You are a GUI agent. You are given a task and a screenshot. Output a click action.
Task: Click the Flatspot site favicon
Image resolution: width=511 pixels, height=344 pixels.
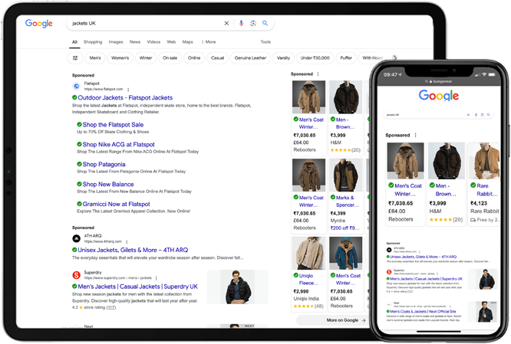point(76,87)
